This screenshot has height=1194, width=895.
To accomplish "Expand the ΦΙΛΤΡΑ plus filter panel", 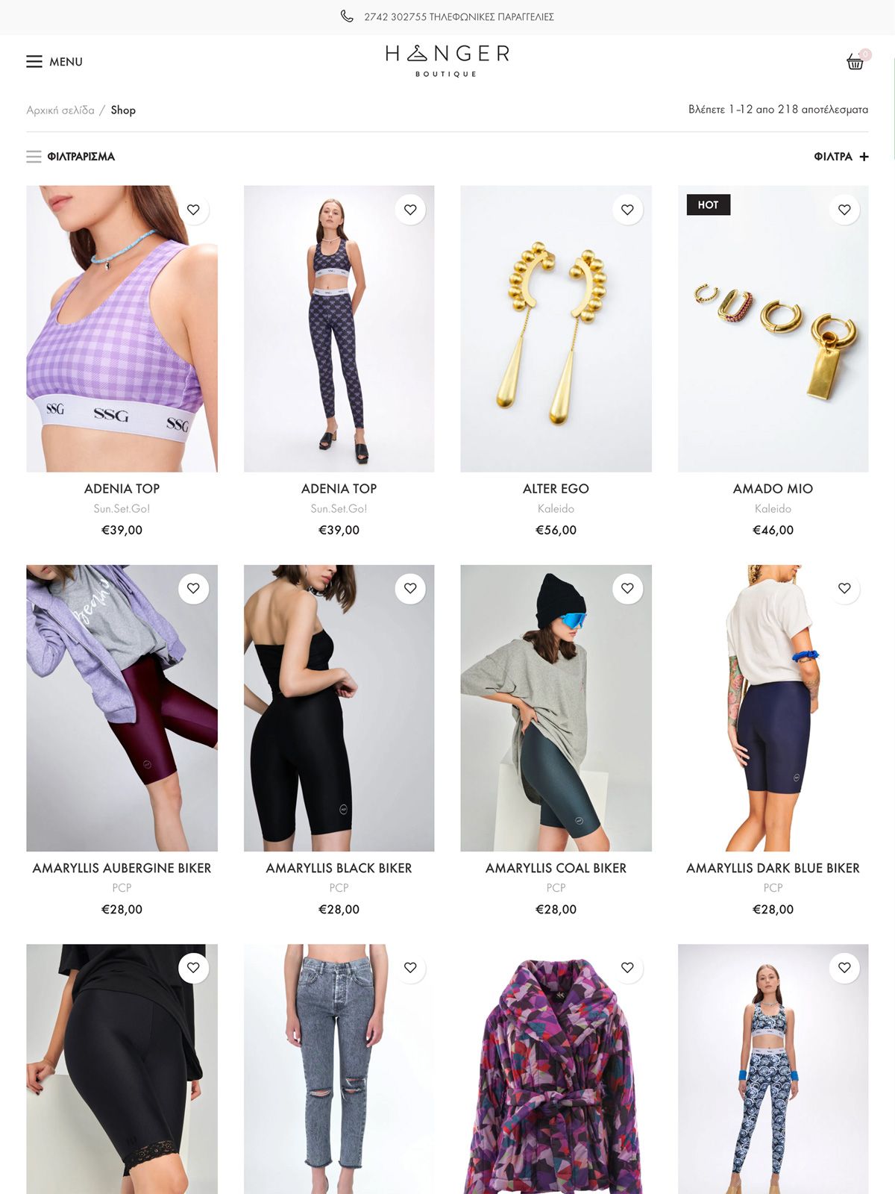I will coord(841,157).
